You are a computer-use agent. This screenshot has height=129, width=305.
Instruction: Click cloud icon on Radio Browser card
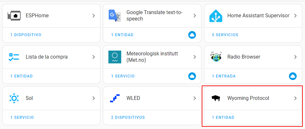coord(293,76)
